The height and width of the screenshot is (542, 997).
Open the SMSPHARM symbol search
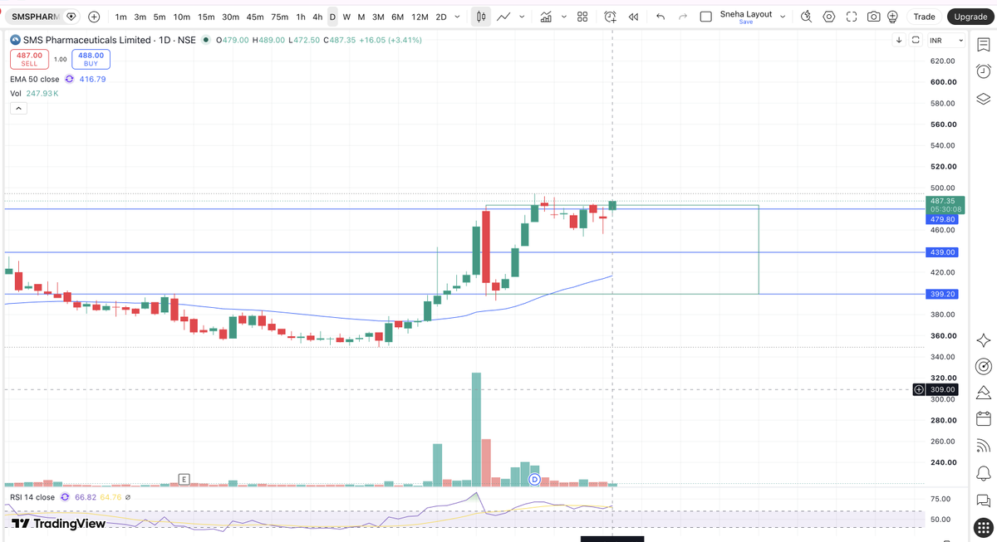coord(36,17)
